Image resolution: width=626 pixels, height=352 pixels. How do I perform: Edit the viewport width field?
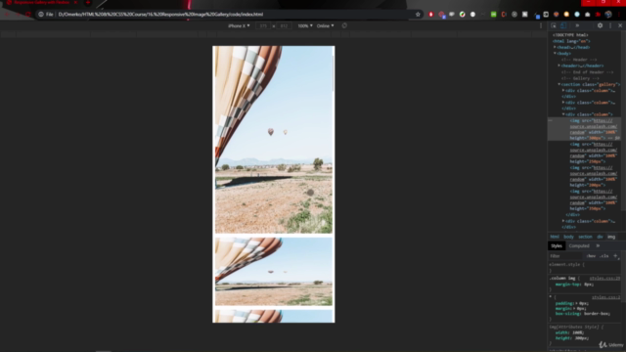pyautogui.click(x=263, y=26)
